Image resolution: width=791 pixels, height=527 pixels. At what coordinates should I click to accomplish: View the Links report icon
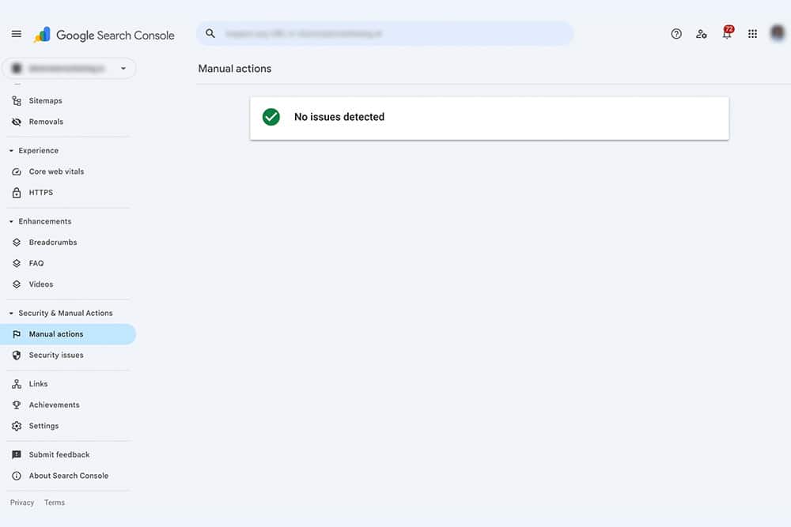(x=17, y=384)
